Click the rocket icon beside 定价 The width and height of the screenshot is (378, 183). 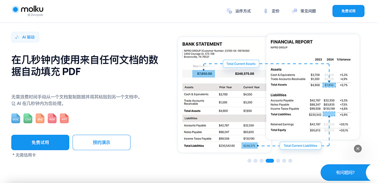click(266, 11)
